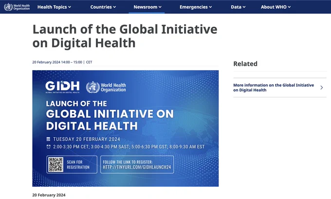Click the WHO emblem inside the banner
This screenshot has height=199, width=331.
(x=92, y=87)
